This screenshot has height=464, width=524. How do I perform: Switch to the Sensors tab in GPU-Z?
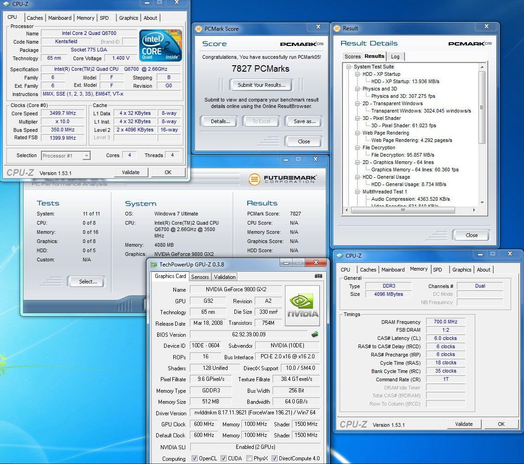point(200,277)
